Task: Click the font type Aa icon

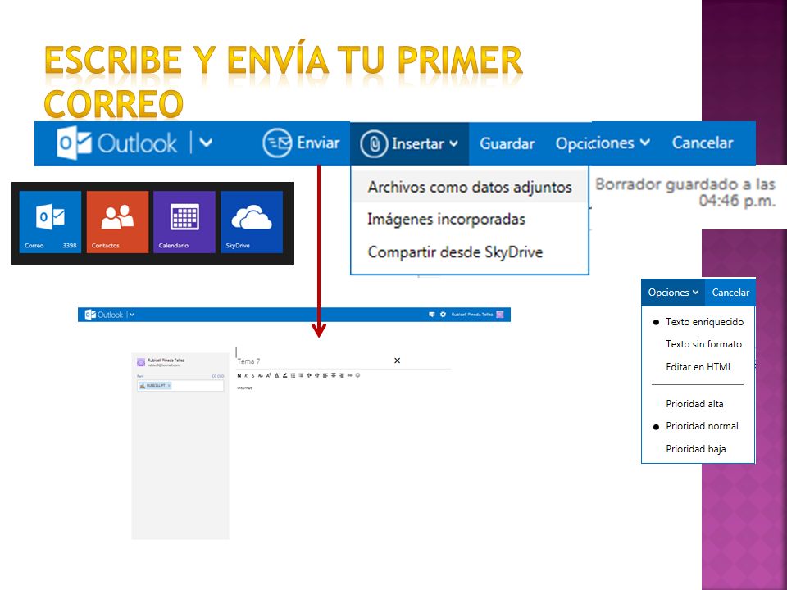Action: point(261,376)
